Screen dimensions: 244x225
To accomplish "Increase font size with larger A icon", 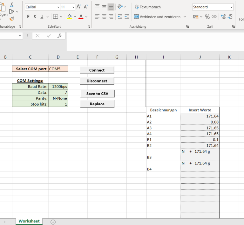I will point(79,7).
